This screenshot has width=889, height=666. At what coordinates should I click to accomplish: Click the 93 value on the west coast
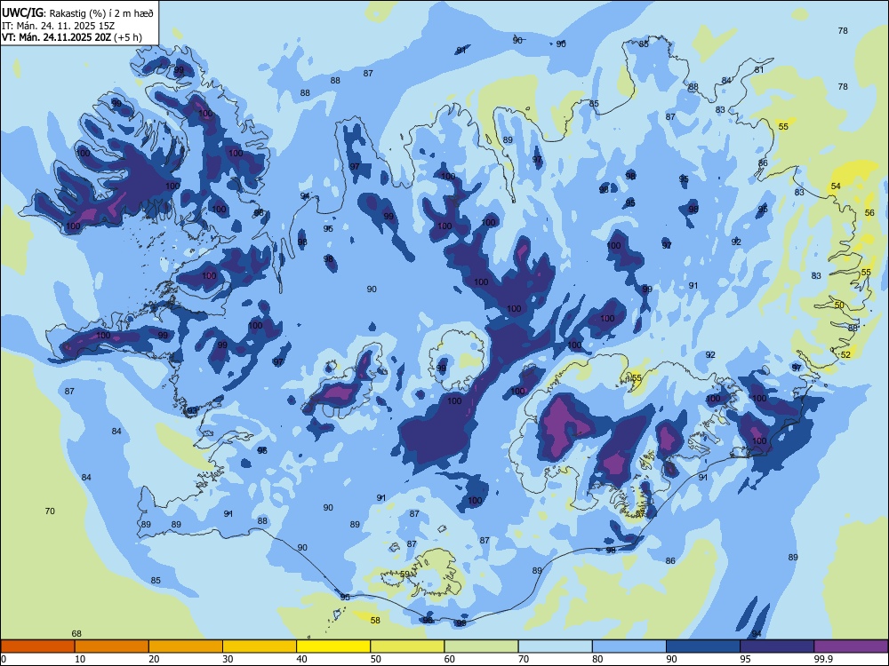click(x=192, y=410)
